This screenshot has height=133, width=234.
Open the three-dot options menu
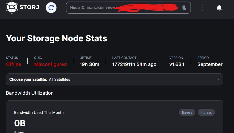[202, 8]
